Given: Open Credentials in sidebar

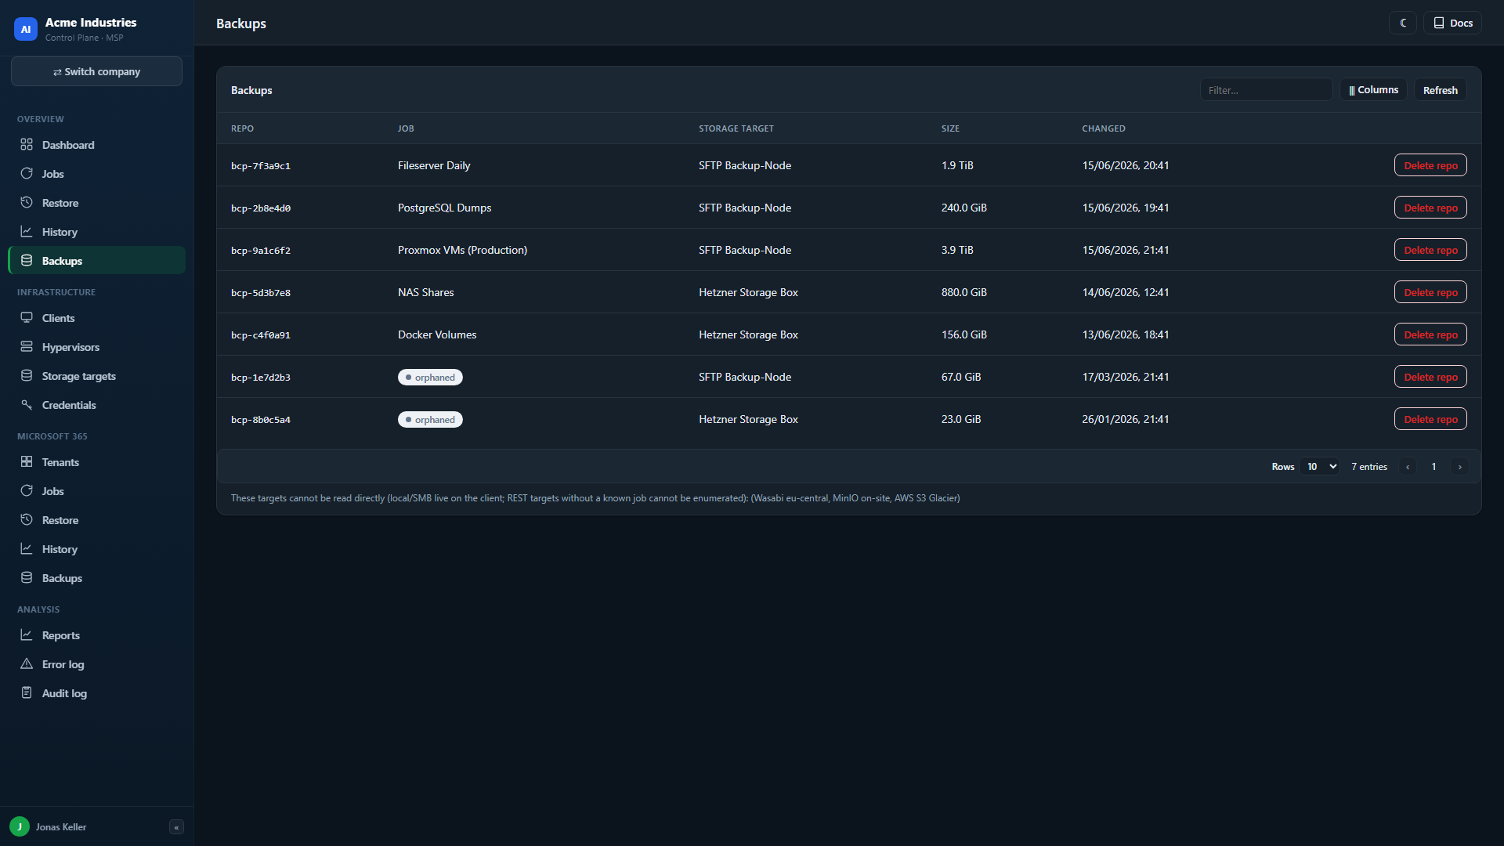Looking at the screenshot, I should 97,405.
